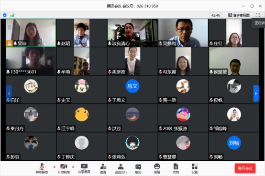Check the green network signal bars
The height and width of the screenshot is (176, 265).
click(x=12, y=15)
